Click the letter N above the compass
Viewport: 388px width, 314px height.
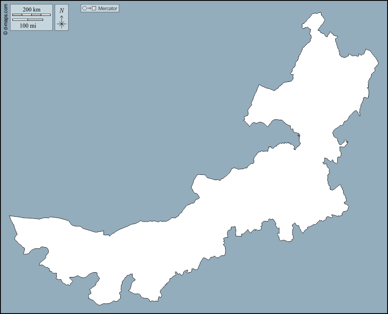[x=62, y=11]
